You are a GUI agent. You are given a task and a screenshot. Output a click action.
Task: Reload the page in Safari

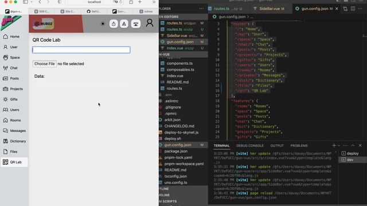click(x=121, y=2)
